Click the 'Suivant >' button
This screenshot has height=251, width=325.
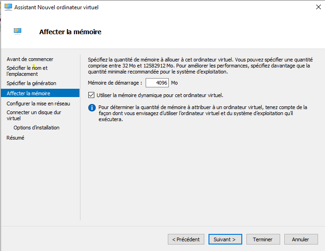tap(225, 239)
